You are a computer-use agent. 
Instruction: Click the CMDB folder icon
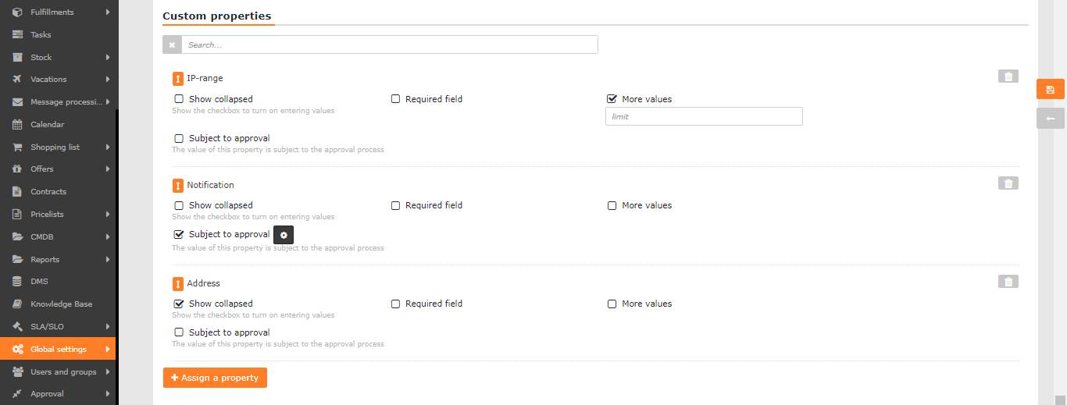pos(16,236)
